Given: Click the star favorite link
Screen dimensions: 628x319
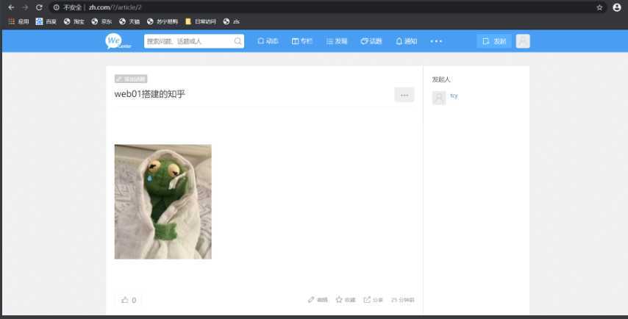Looking at the screenshot, I should tap(345, 300).
